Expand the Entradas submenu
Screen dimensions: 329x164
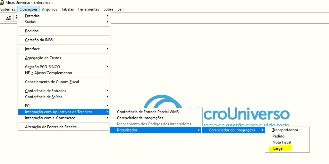(64, 16)
